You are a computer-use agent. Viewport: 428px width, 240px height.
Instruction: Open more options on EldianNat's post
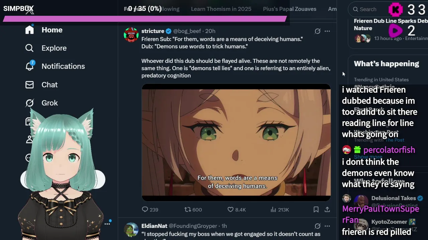[x=327, y=226]
